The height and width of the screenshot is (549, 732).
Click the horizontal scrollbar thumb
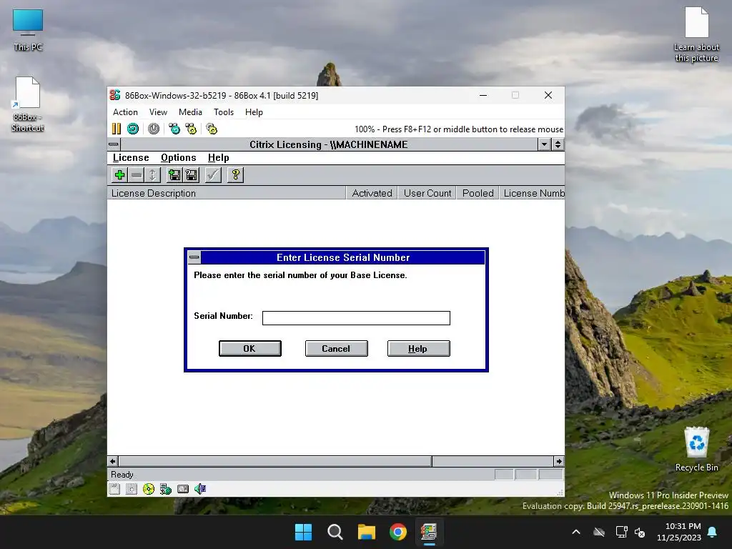275,461
